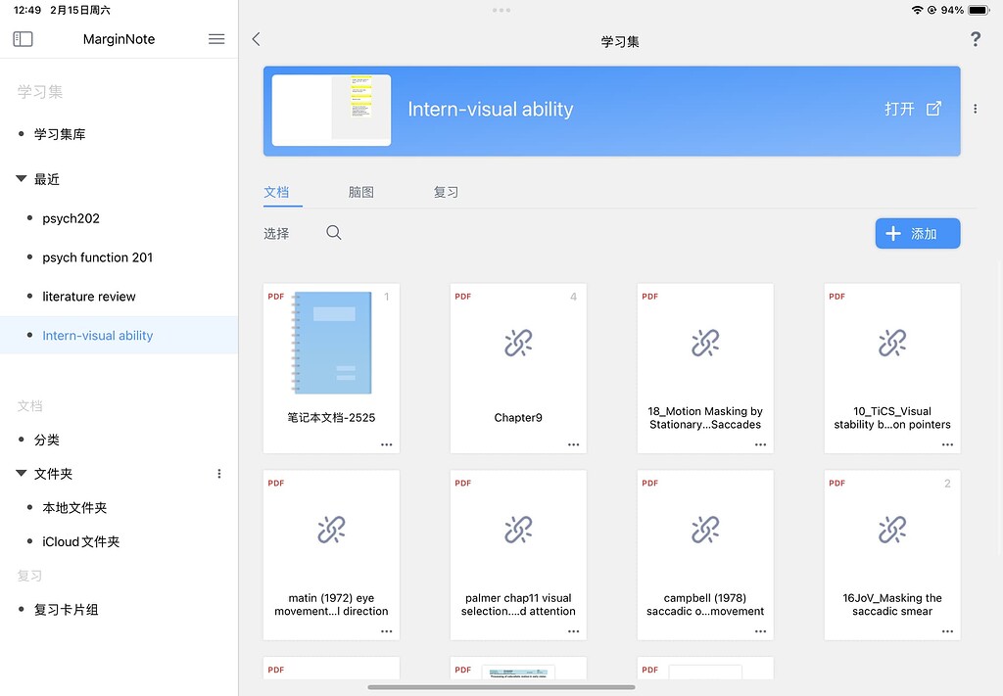Collapse the sidebar using the panel icon
The height and width of the screenshot is (696, 1003).
[x=22, y=38]
